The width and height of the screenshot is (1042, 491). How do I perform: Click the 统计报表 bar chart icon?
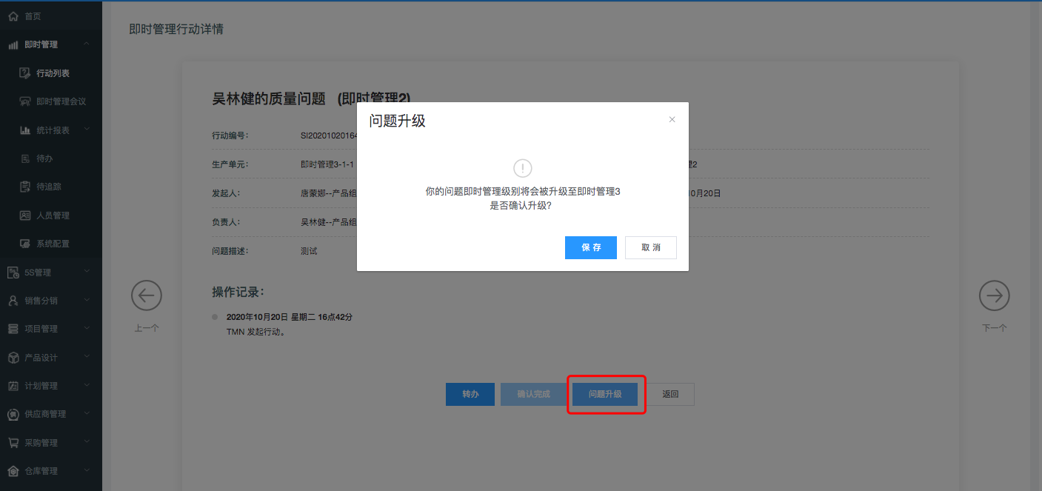(24, 130)
